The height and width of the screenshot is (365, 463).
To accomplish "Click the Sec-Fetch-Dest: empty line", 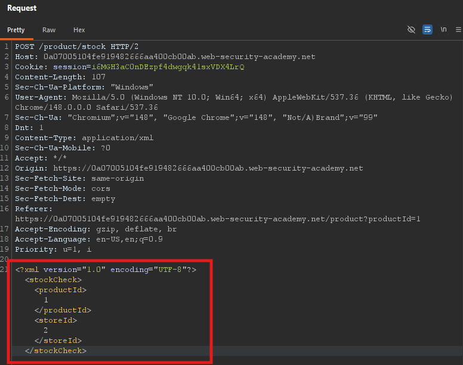I will [65, 199].
